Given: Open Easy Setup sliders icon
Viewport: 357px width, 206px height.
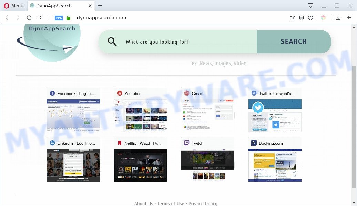Looking at the screenshot, I should (349, 18).
